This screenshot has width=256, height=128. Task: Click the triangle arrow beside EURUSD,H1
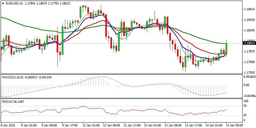[x=3, y=3]
